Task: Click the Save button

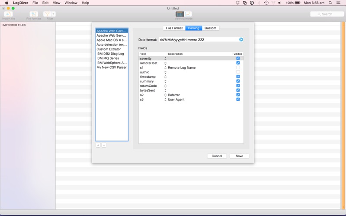Action: tap(239, 156)
